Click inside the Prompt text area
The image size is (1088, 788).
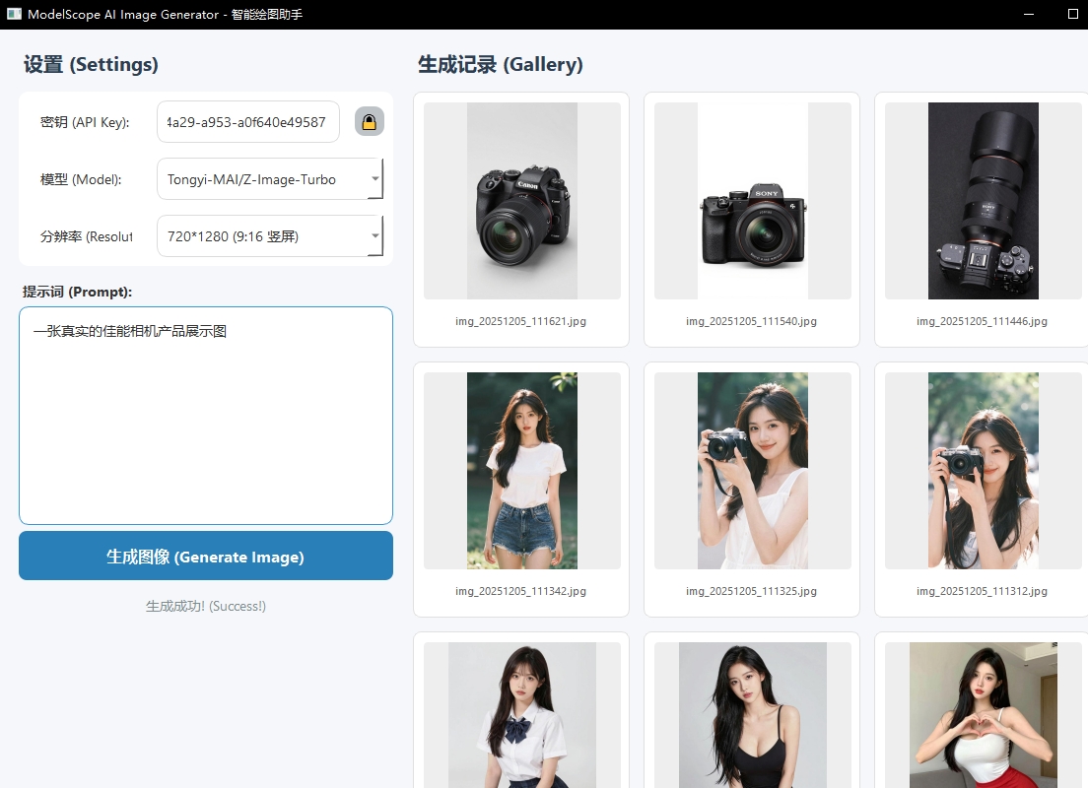(205, 415)
